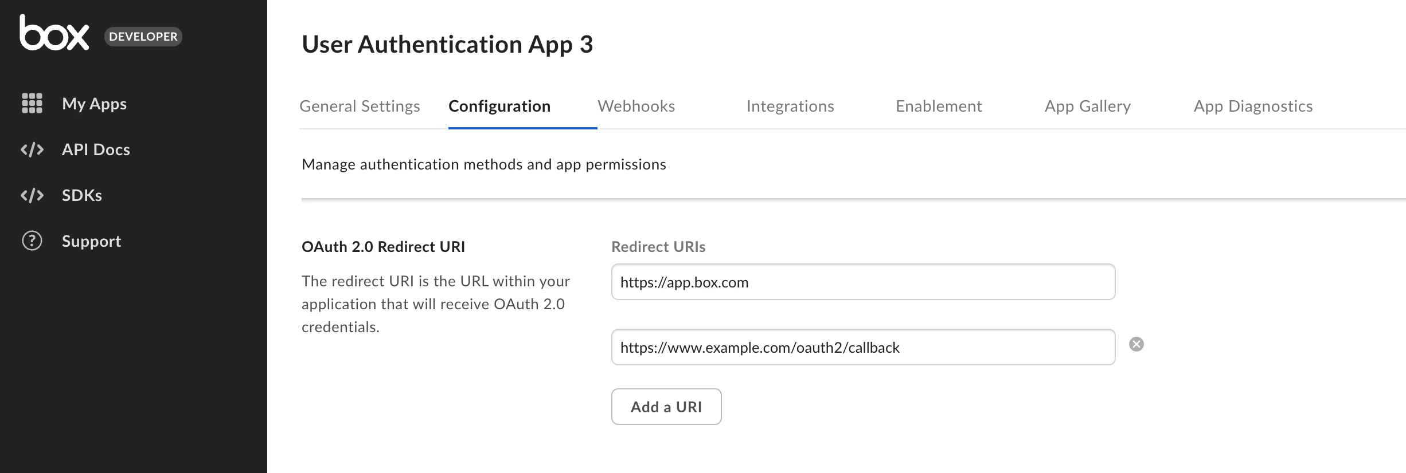
Task: Click the redirect URI explanation paragraph
Action: pyautogui.click(x=436, y=304)
